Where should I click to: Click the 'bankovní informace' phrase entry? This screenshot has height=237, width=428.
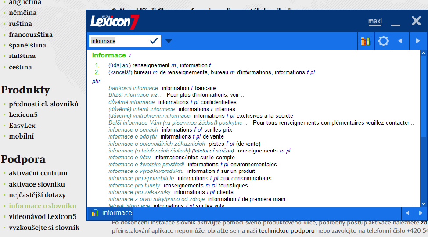click(133, 88)
